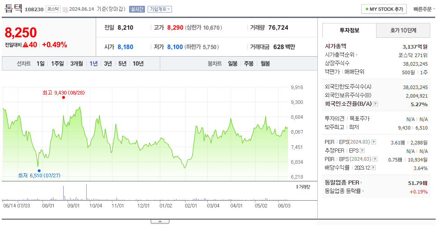This screenshot has height=225, width=437.
Task: Open help icon next to 추정PER EPS
Action: click(362, 151)
